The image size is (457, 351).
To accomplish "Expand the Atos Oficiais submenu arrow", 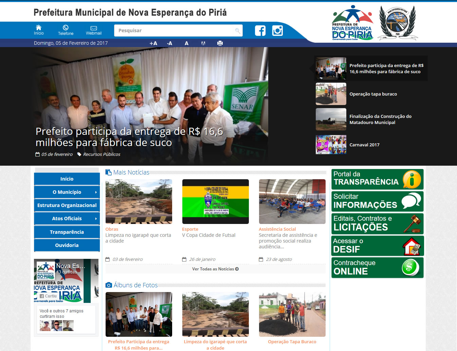I will tap(96, 219).
